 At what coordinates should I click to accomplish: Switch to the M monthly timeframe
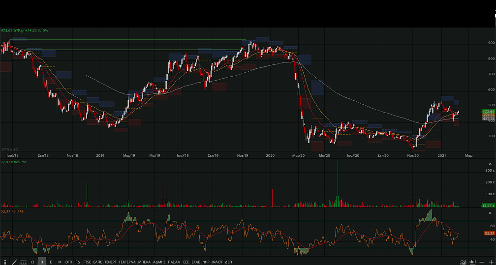pos(60,262)
